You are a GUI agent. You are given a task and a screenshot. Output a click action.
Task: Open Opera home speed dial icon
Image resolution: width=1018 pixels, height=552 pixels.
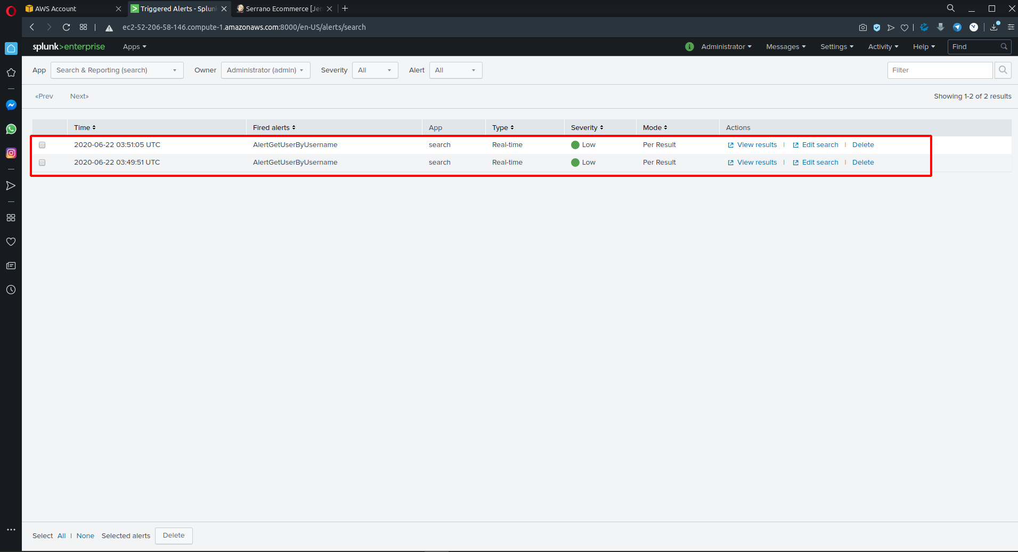tap(11, 48)
